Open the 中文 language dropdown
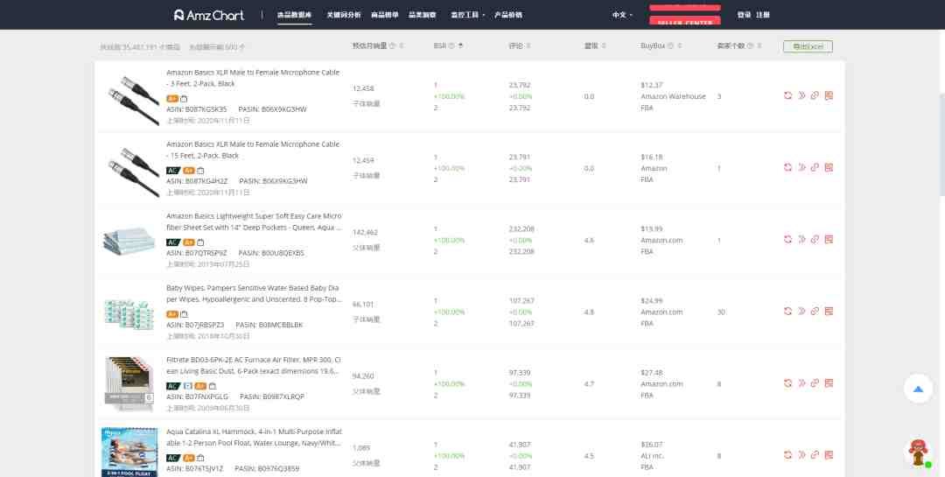 pos(622,15)
